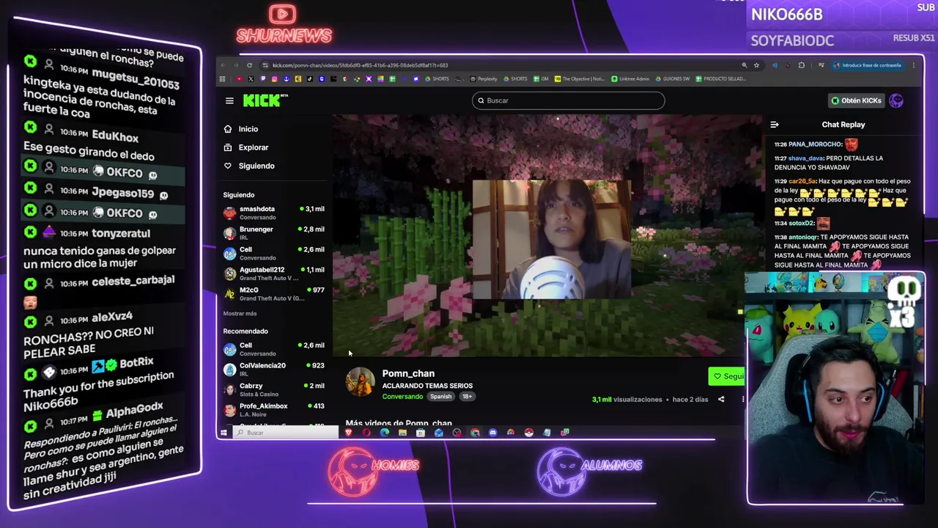
Task: Click the Spanish language tag
Action: point(440,397)
